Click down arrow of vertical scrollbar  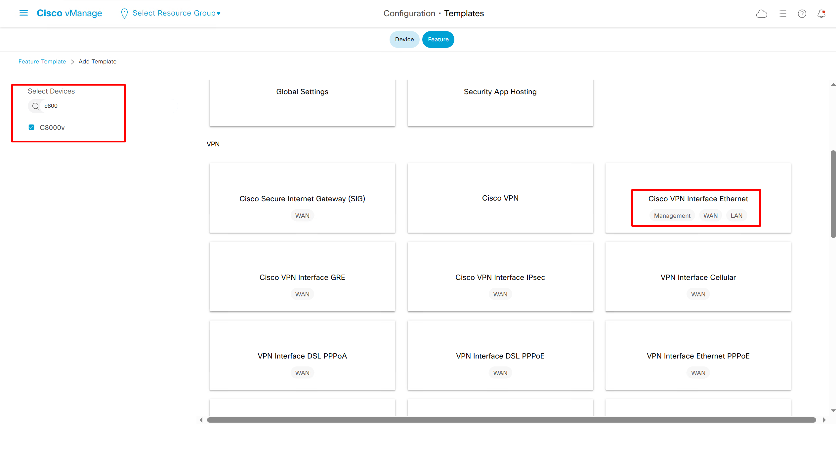coord(833,410)
